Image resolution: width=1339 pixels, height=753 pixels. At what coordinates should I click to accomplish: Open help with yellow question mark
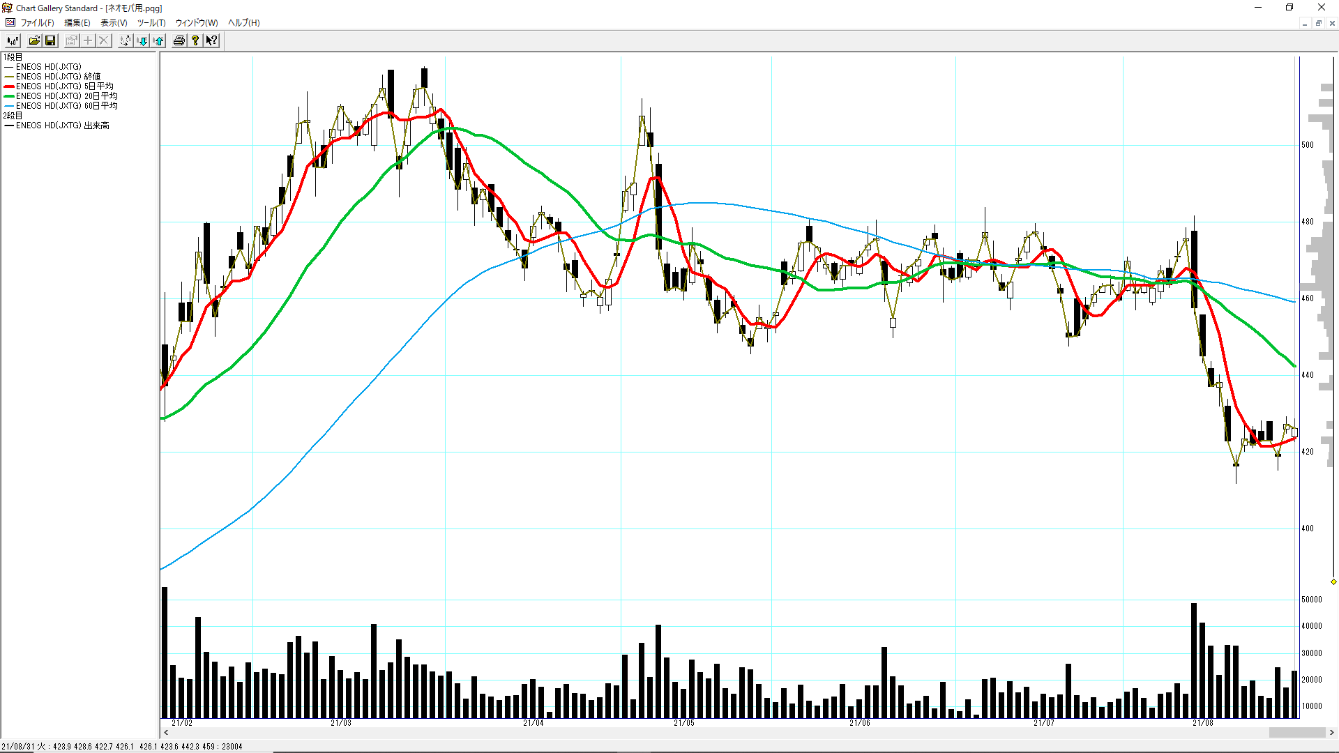(x=195, y=40)
